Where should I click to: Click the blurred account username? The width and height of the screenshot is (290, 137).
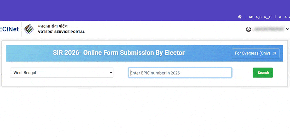tap(268, 29)
